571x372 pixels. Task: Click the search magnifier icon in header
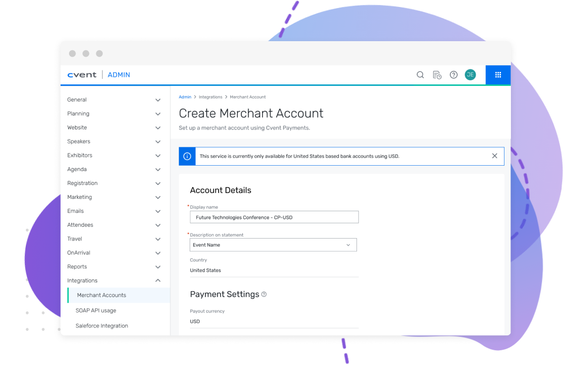point(420,75)
